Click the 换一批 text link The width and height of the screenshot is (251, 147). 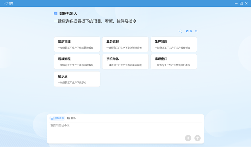tap(193, 31)
